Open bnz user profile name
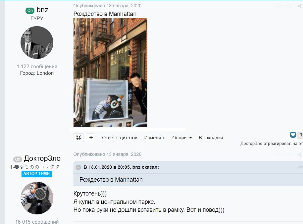 pos(42,10)
